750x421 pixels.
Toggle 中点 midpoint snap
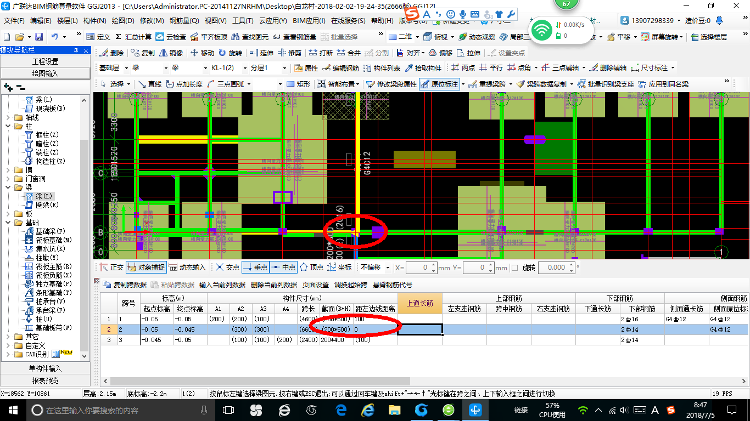click(283, 268)
